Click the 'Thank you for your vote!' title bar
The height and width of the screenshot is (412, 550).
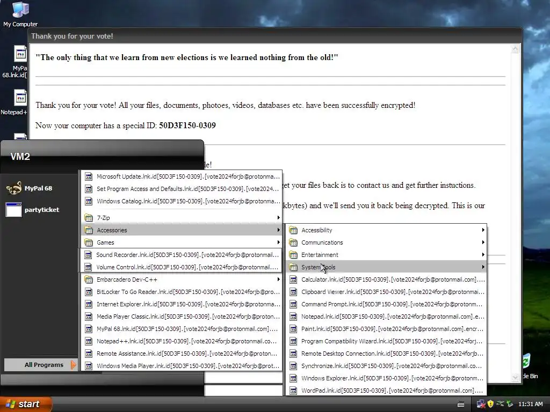276,36
